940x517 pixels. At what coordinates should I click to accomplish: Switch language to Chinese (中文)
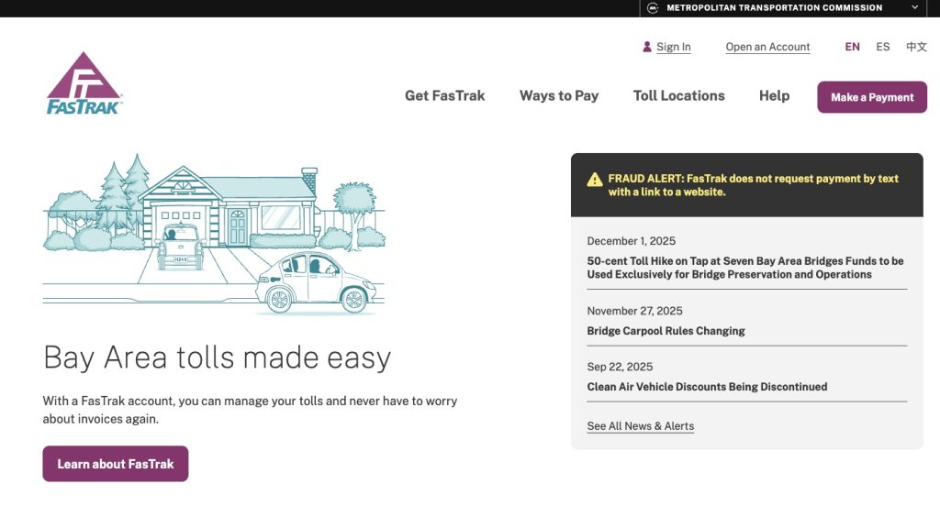click(916, 47)
